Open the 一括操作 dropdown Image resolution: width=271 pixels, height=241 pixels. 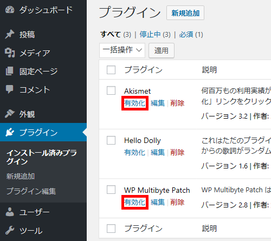122,50
